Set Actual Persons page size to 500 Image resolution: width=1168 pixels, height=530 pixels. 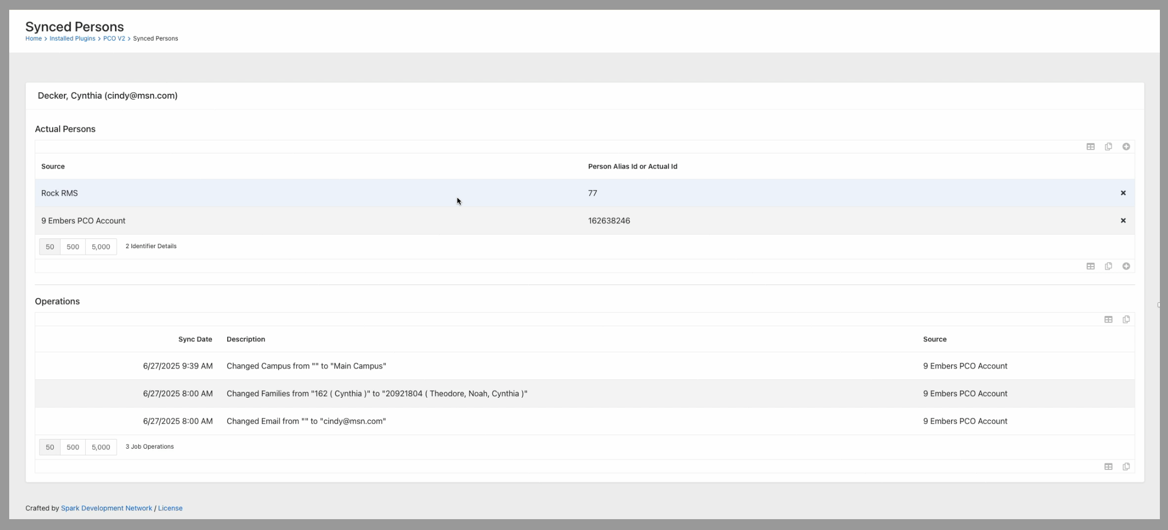pyautogui.click(x=73, y=247)
